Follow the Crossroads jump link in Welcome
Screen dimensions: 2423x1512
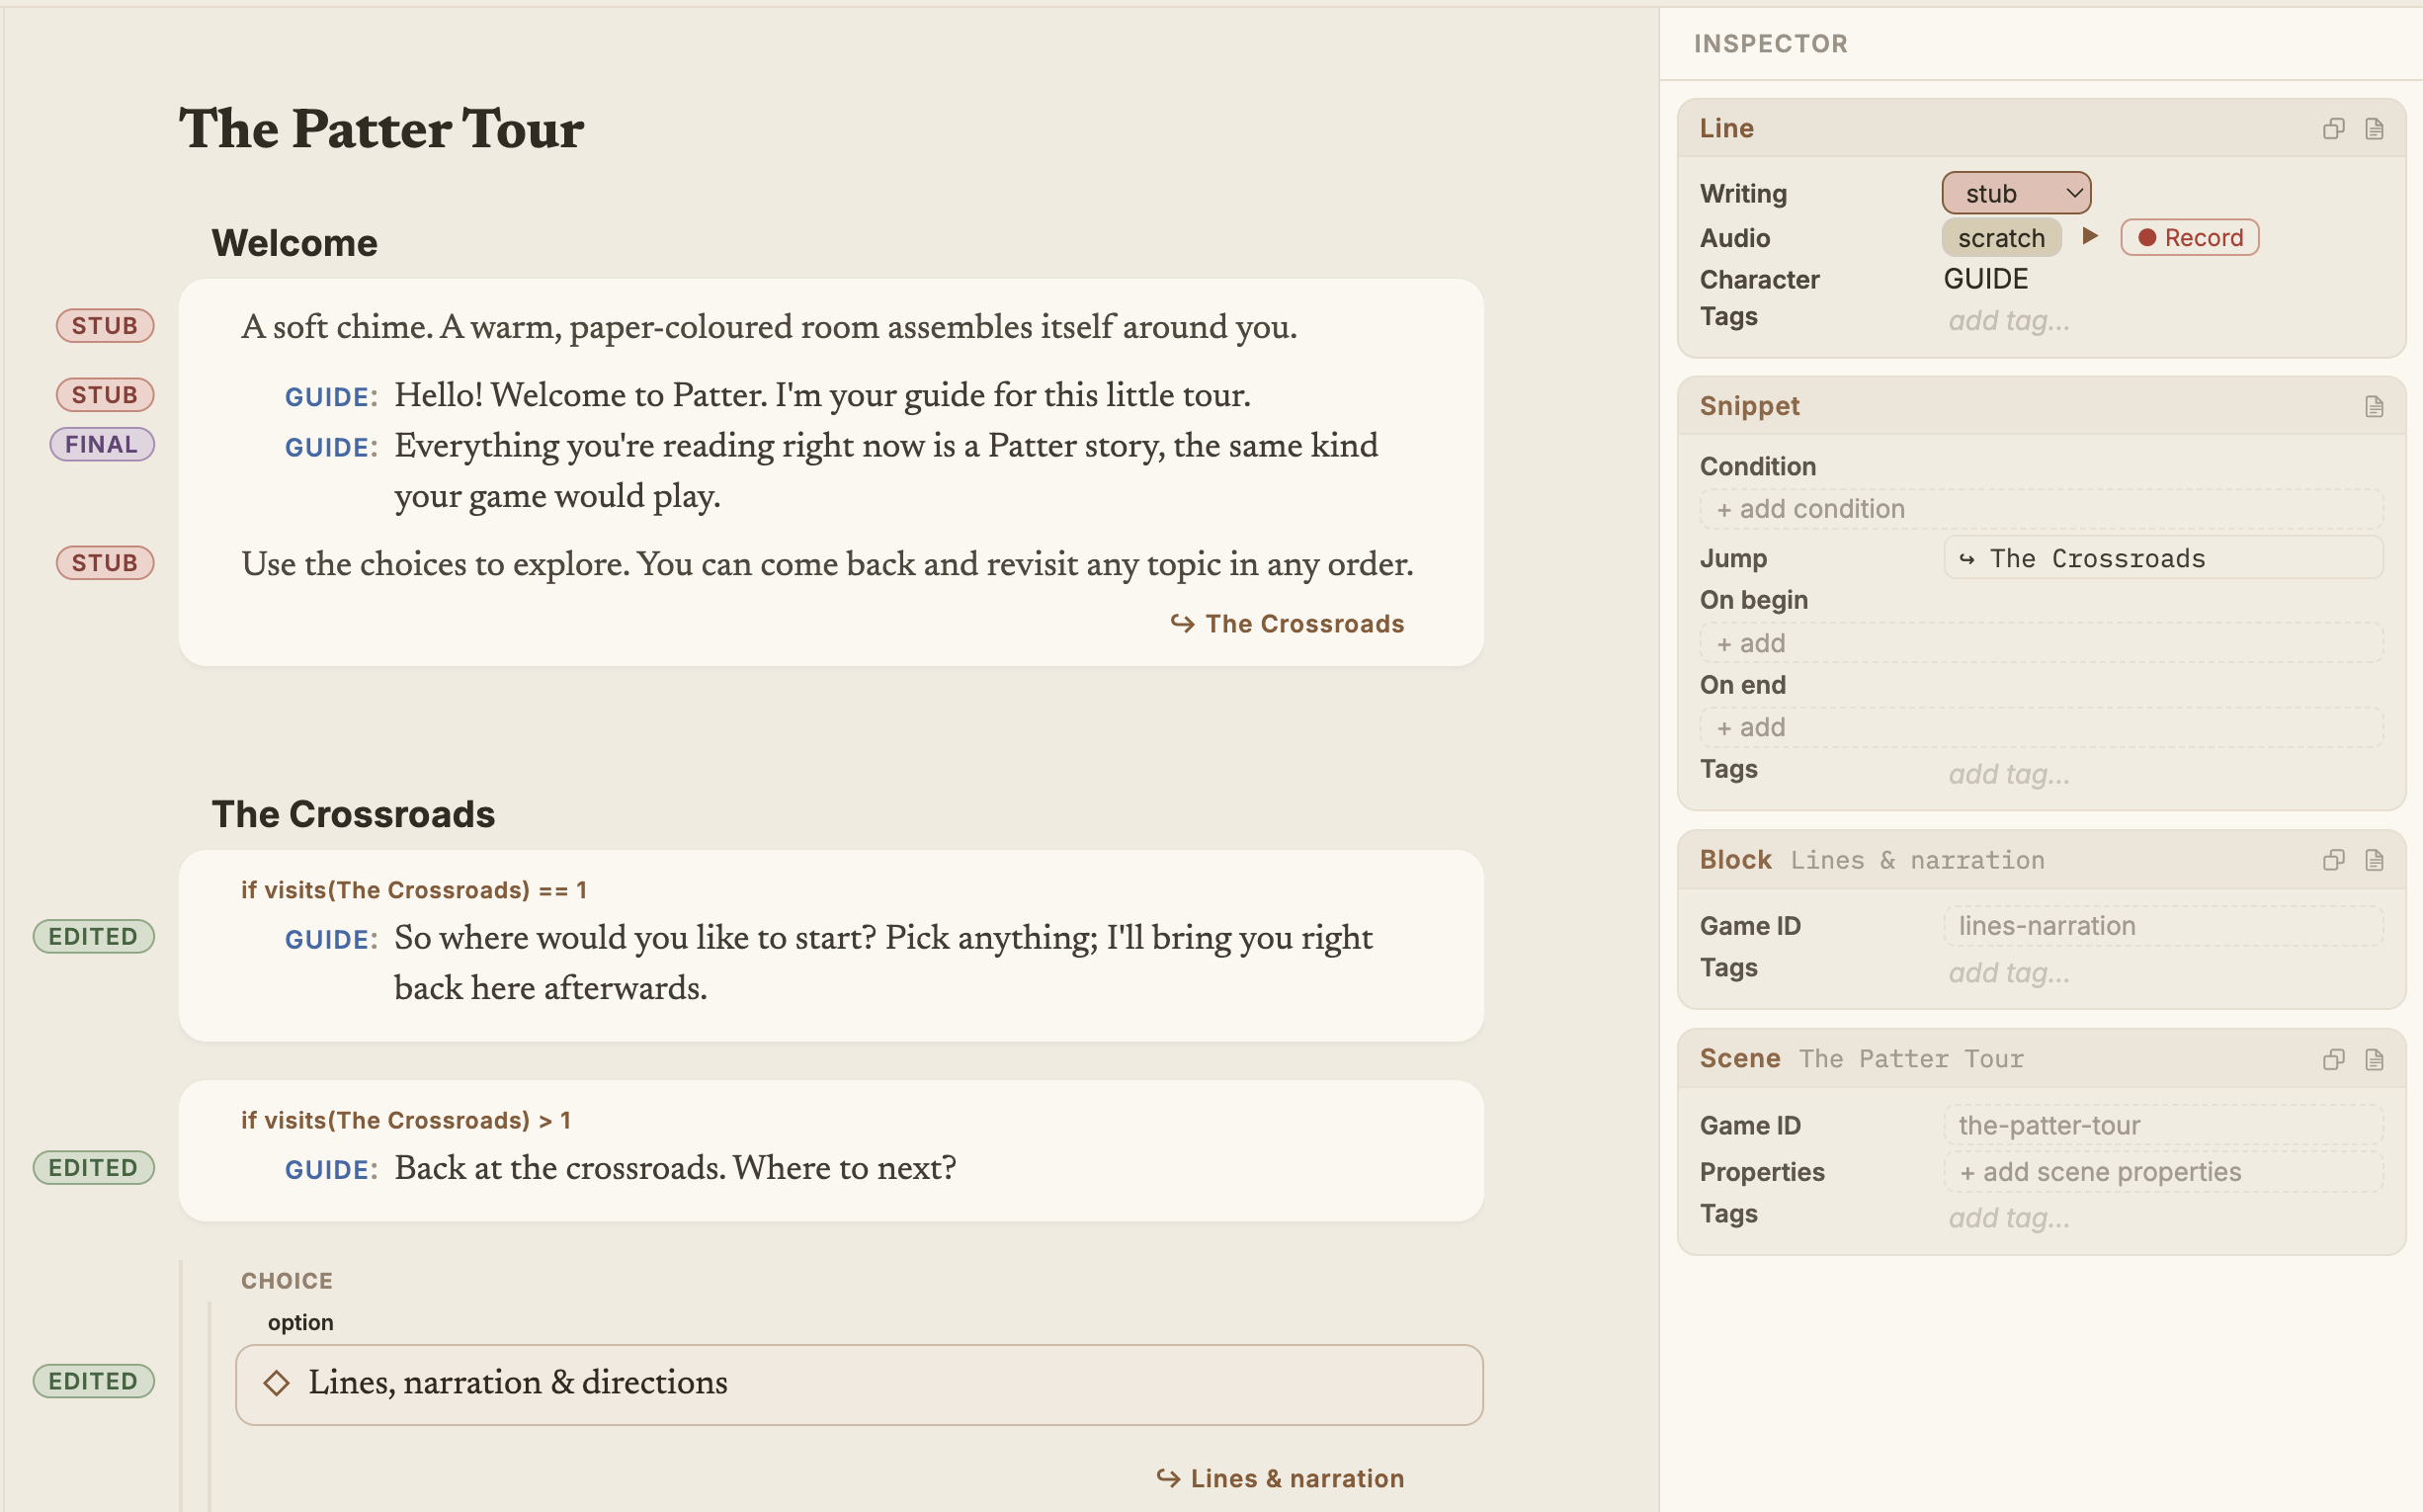coord(1287,624)
